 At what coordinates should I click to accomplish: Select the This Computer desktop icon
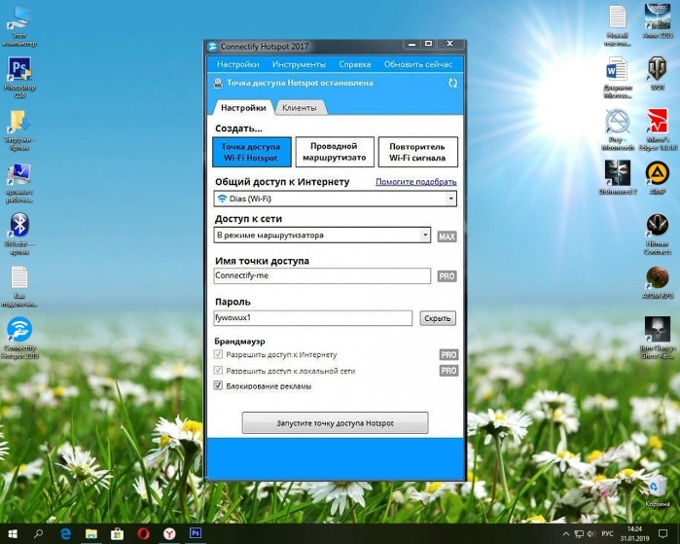coord(19,25)
